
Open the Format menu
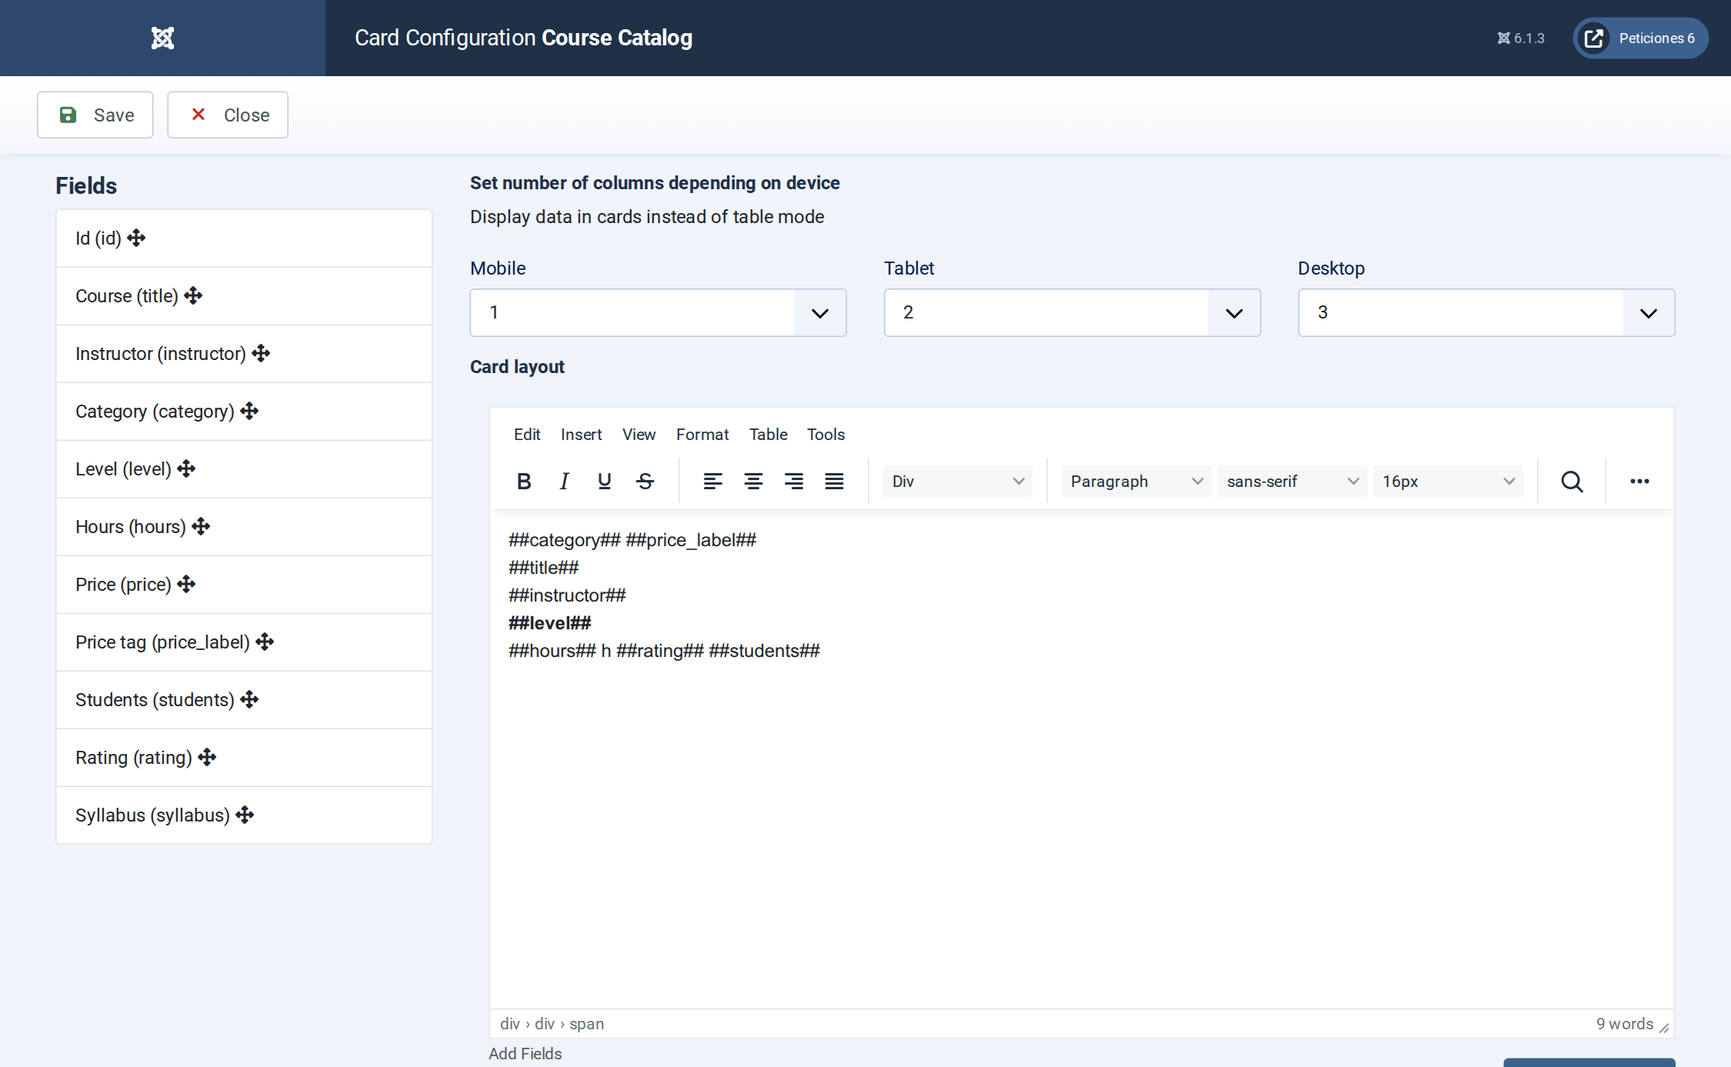(x=702, y=435)
